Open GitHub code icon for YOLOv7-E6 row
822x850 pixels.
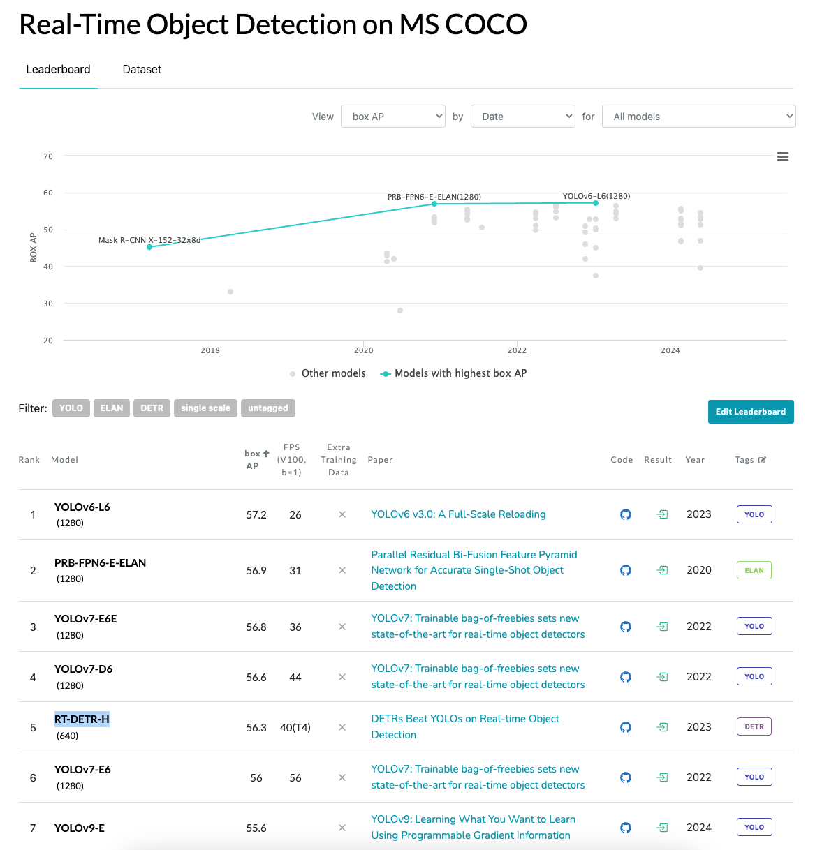(626, 777)
